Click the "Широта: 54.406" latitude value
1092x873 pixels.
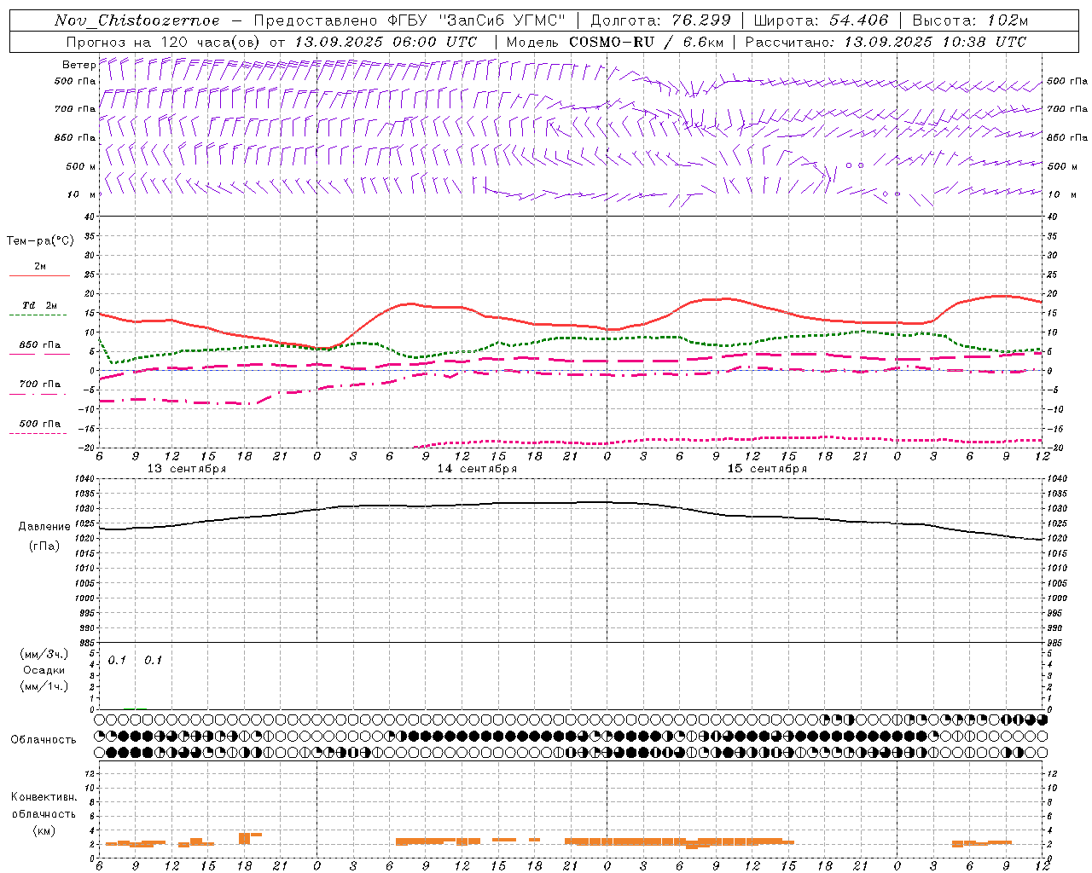[x=821, y=20]
